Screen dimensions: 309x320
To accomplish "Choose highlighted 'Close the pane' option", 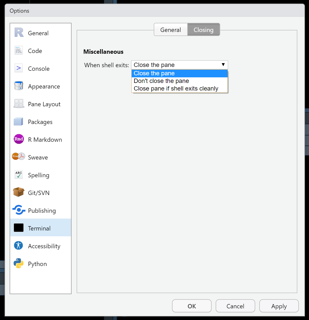I will point(180,73).
